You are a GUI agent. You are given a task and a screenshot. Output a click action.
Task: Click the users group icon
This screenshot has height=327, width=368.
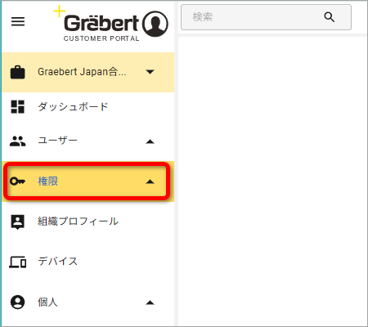[x=18, y=141]
